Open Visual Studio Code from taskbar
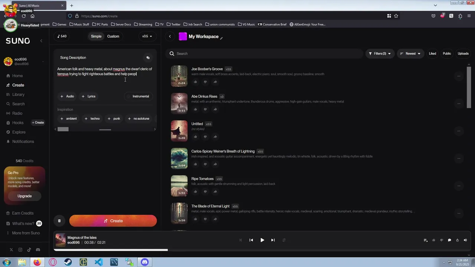475x267 pixels. coord(98,262)
